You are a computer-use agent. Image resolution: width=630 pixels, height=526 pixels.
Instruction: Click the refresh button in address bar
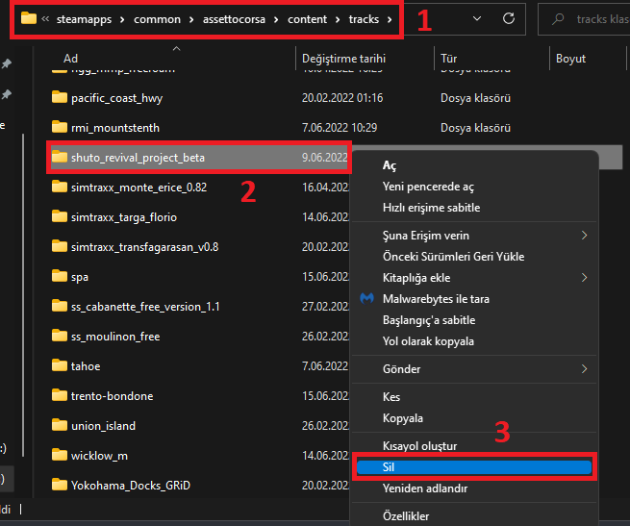click(508, 18)
